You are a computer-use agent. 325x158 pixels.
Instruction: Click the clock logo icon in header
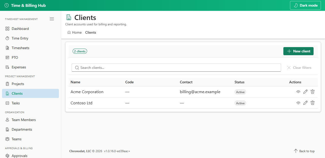7,5
